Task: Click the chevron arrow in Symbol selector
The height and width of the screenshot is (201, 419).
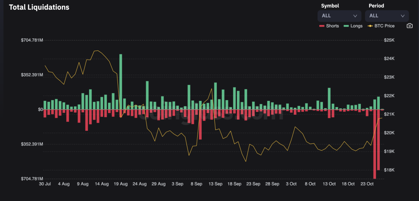Action: coord(355,16)
